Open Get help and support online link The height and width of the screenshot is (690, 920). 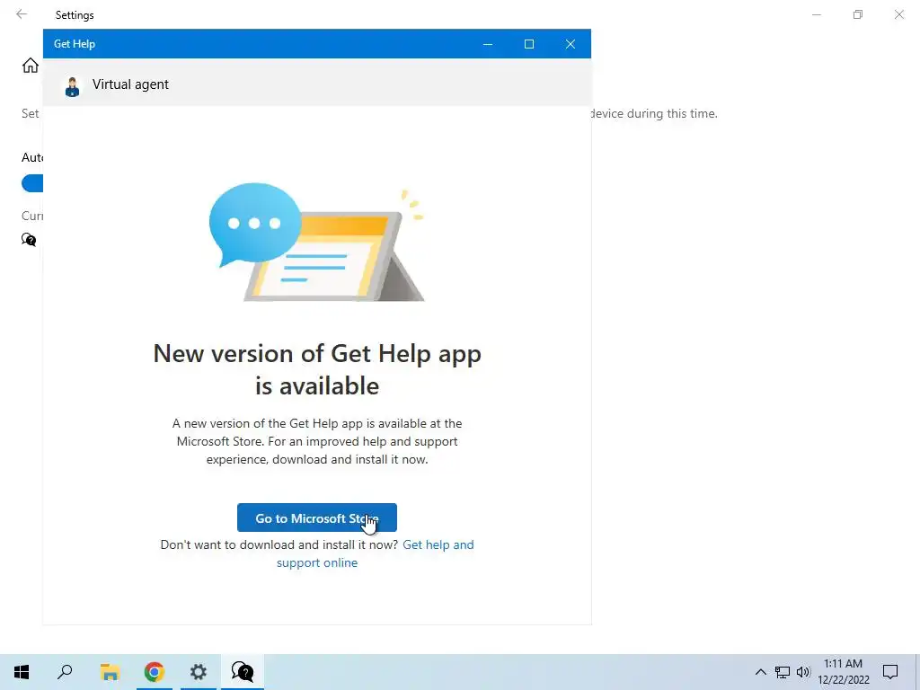(x=376, y=553)
